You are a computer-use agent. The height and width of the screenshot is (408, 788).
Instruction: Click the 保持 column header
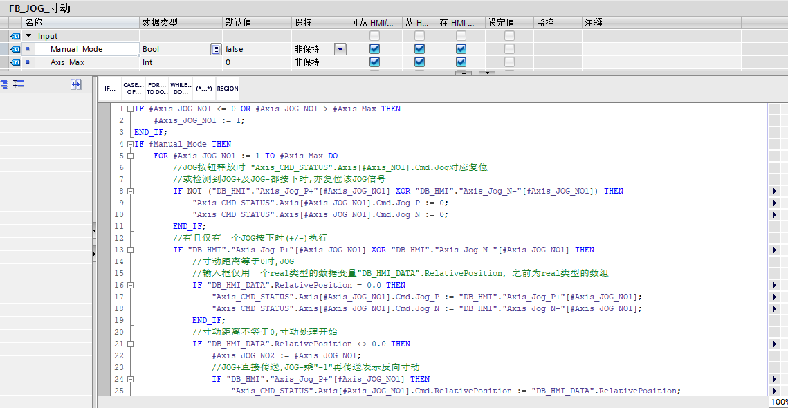coord(319,23)
